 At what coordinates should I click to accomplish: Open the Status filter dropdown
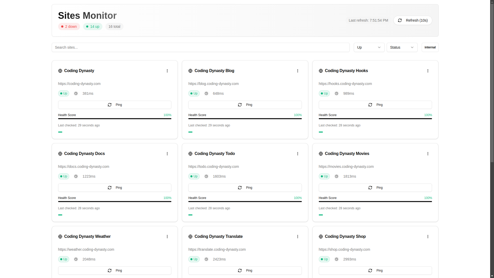(402, 47)
